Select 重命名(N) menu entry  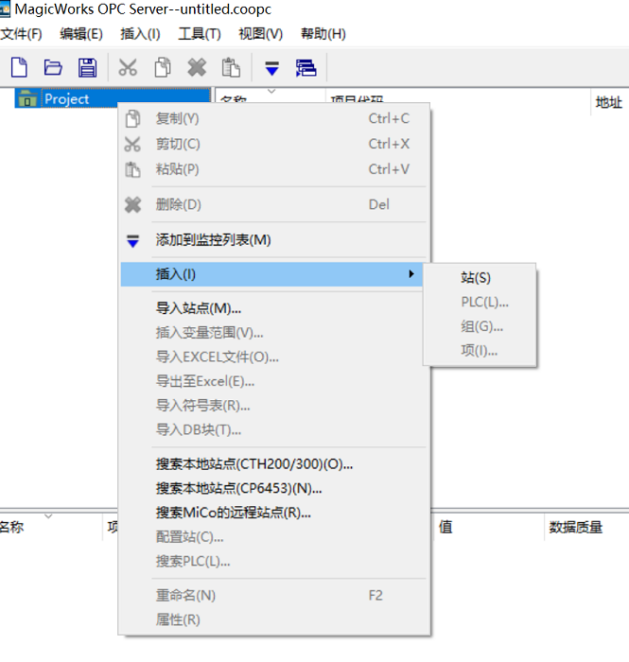tap(273, 596)
